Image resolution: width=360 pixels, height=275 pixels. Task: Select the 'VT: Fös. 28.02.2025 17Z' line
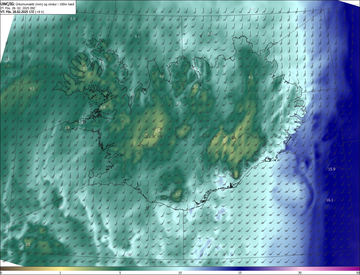pos(18,12)
